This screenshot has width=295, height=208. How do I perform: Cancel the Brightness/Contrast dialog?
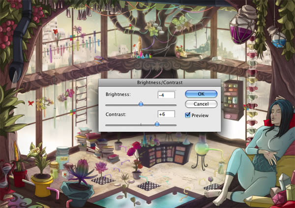click(201, 104)
